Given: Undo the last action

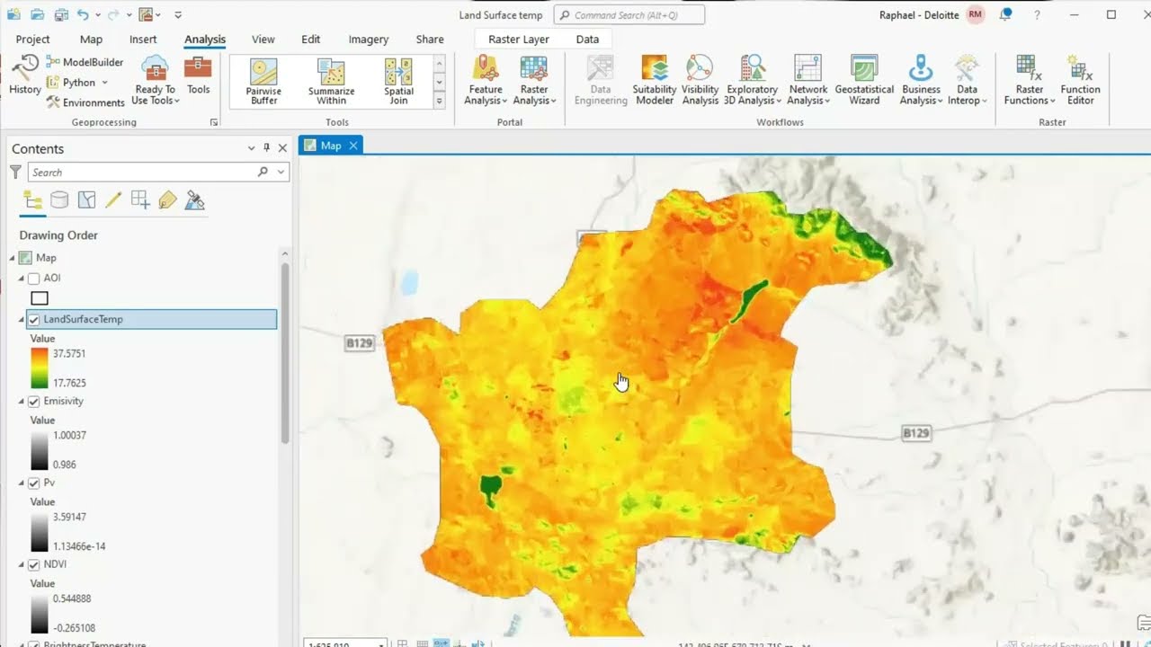Looking at the screenshot, I should click(83, 14).
